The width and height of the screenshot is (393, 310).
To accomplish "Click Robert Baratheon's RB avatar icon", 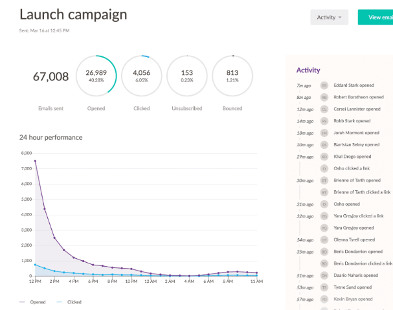I will click(x=324, y=97).
